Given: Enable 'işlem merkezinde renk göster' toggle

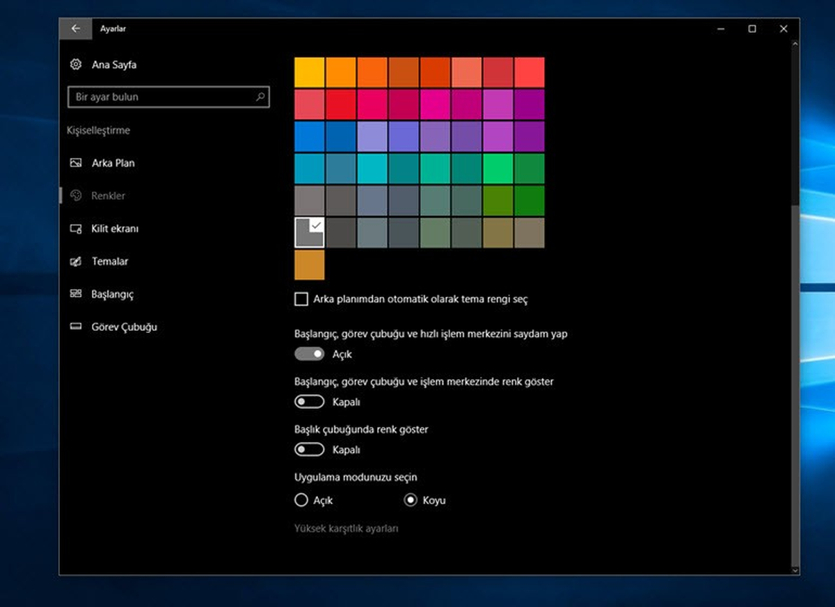Looking at the screenshot, I should click(310, 402).
